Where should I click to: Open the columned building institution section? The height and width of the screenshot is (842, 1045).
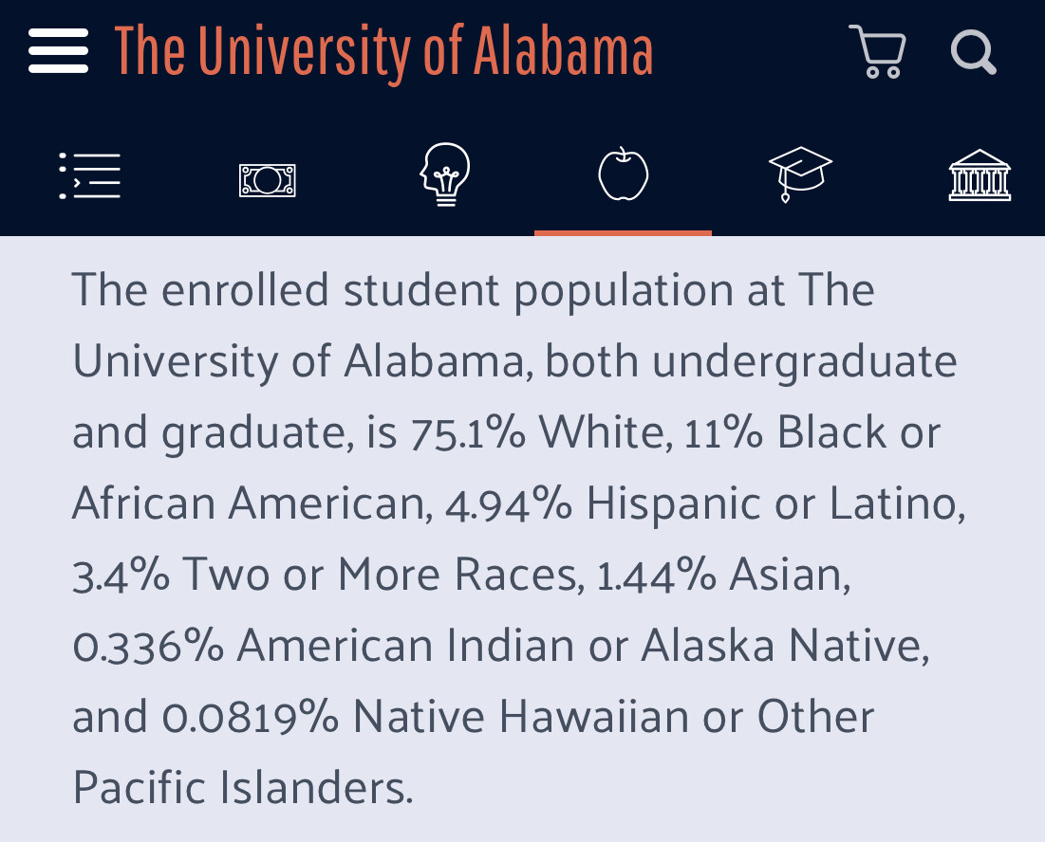980,175
